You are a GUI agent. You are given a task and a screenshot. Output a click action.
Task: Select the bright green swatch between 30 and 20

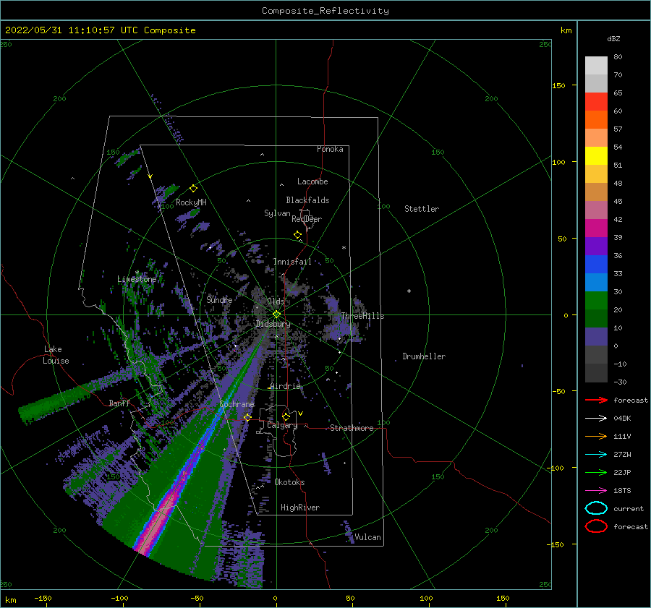[x=596, y=301]
